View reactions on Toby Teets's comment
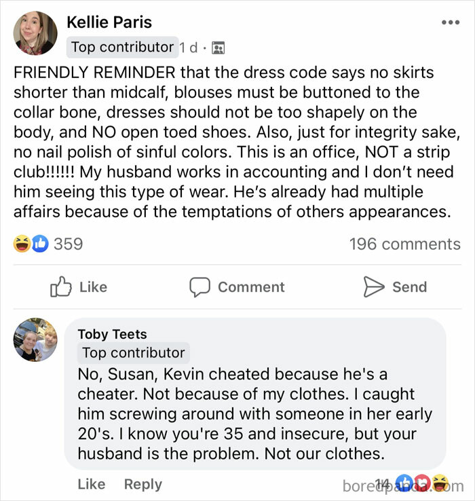This screenshot has height=501, width=475. [x=421, y=484]
